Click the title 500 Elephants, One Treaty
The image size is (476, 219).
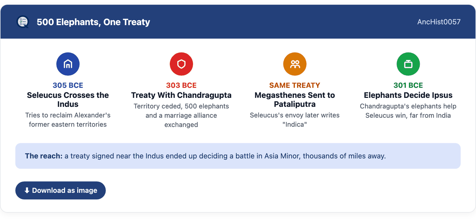[93, 22]
